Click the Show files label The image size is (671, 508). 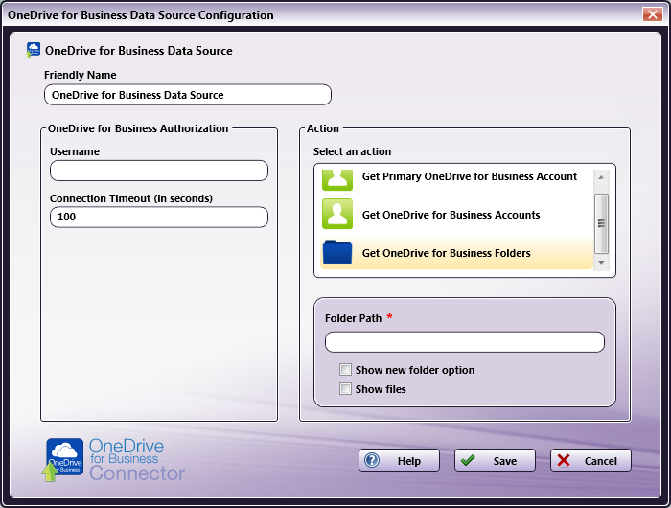tap(381, 389)
